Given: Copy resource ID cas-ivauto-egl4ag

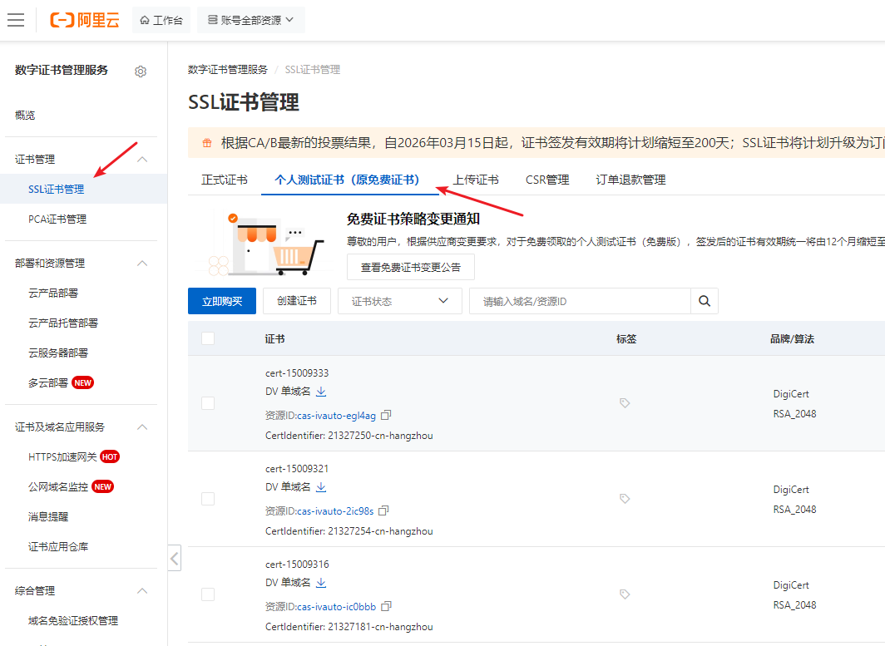Looking at the screenshot, I should [386, 415].
